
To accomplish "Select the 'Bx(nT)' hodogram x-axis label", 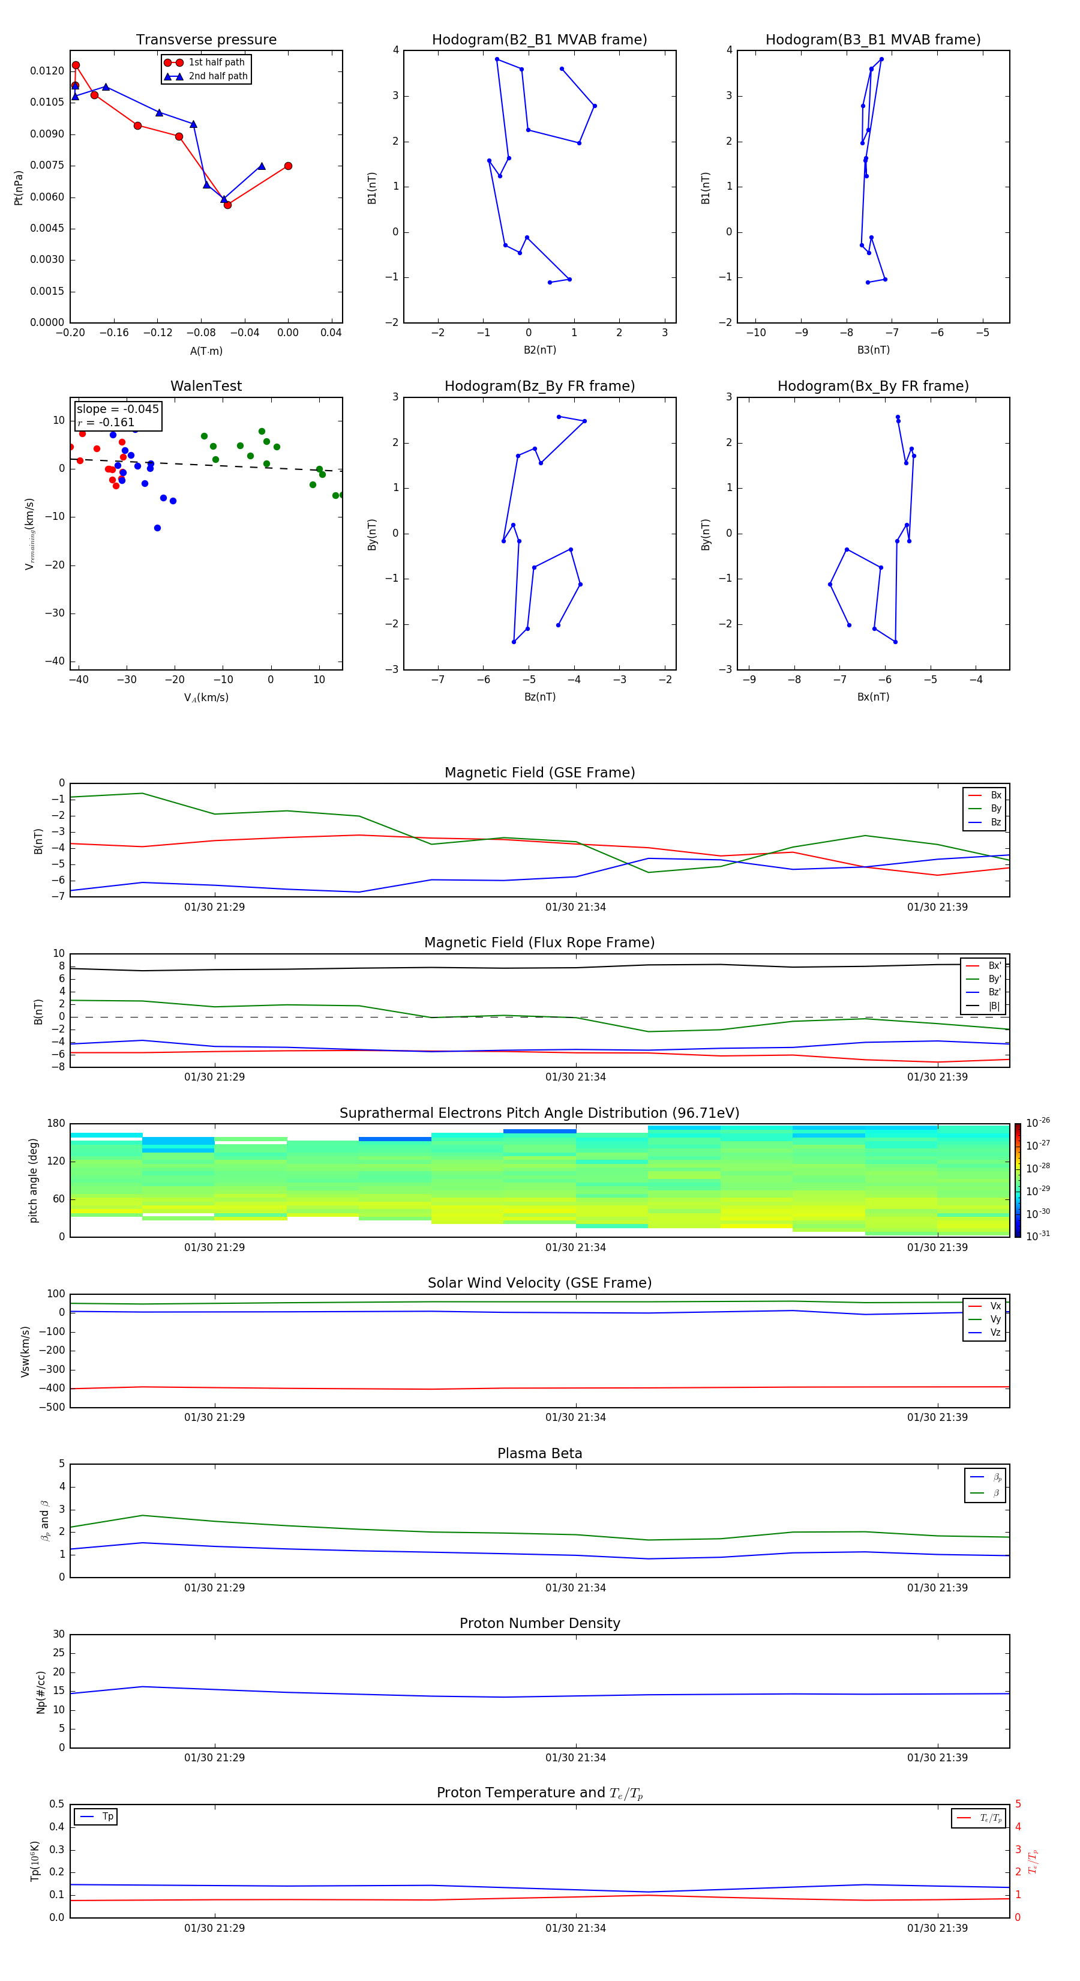I will (873, 697).
